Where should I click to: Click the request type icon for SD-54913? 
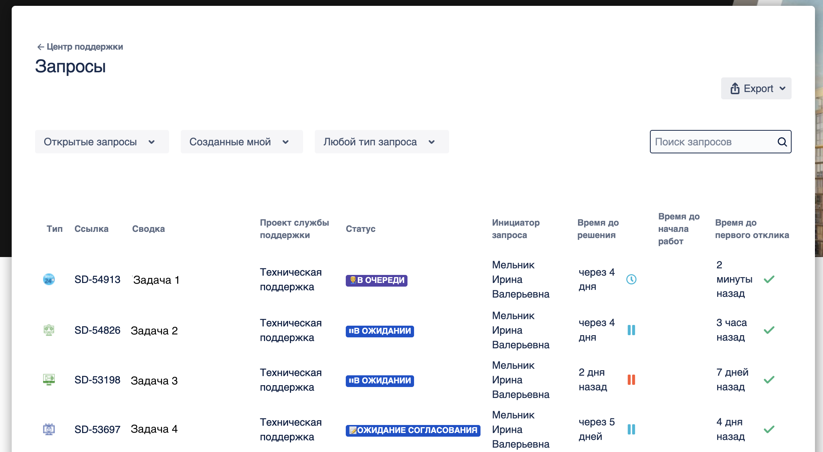(49, 280)
